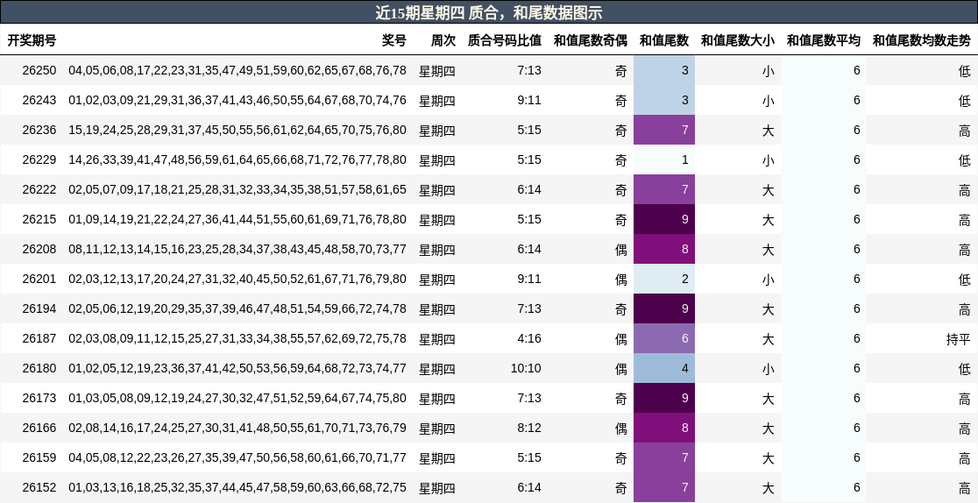Click the 大 size value in row 26222

768,190
